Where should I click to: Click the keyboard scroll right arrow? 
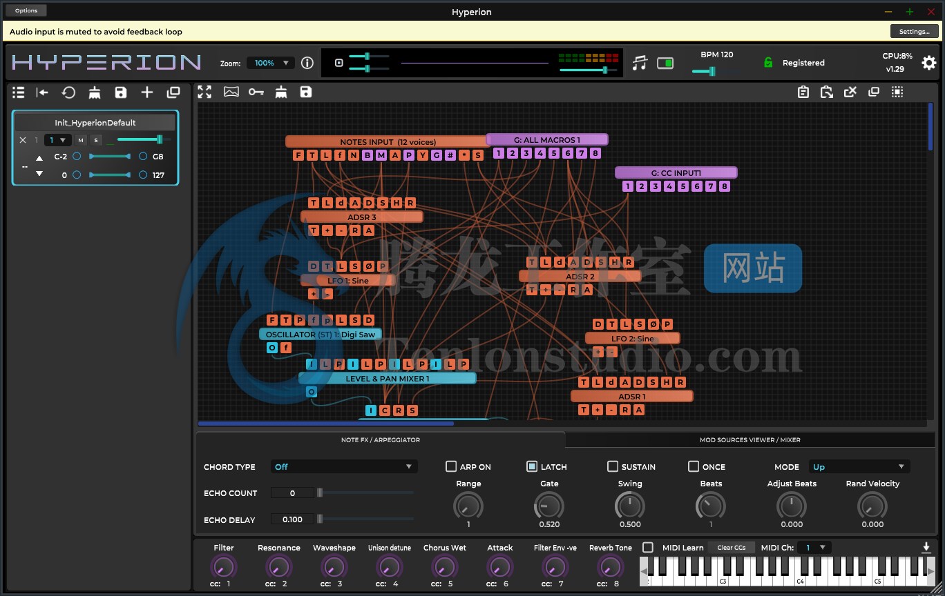pyautogui.click(x=930, y=573)
